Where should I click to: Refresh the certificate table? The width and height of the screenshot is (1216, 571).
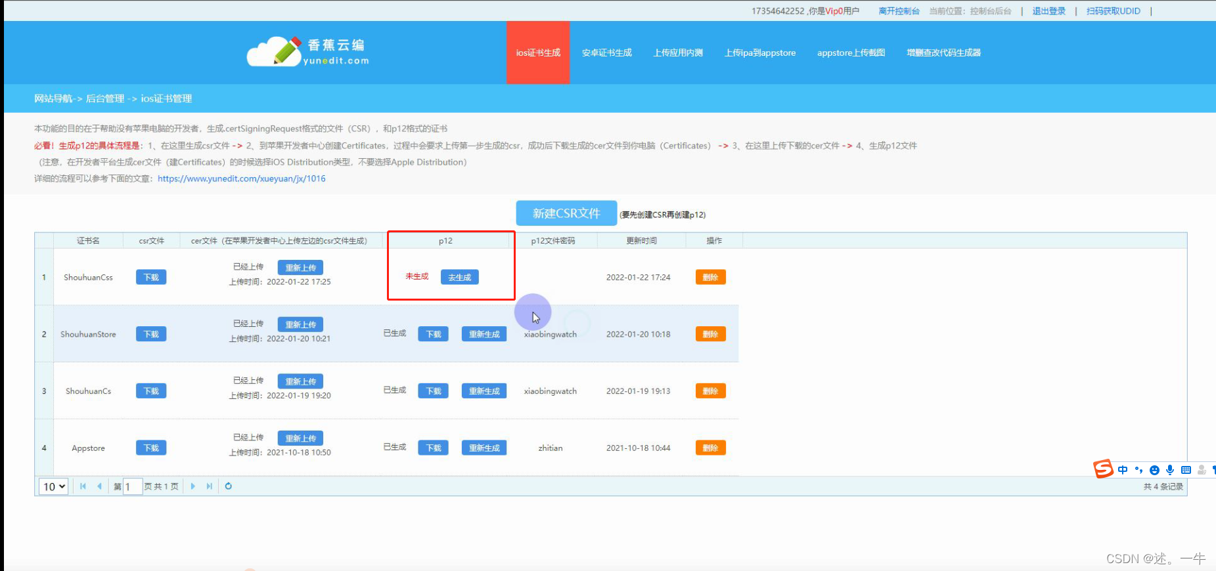pos(228,486)
